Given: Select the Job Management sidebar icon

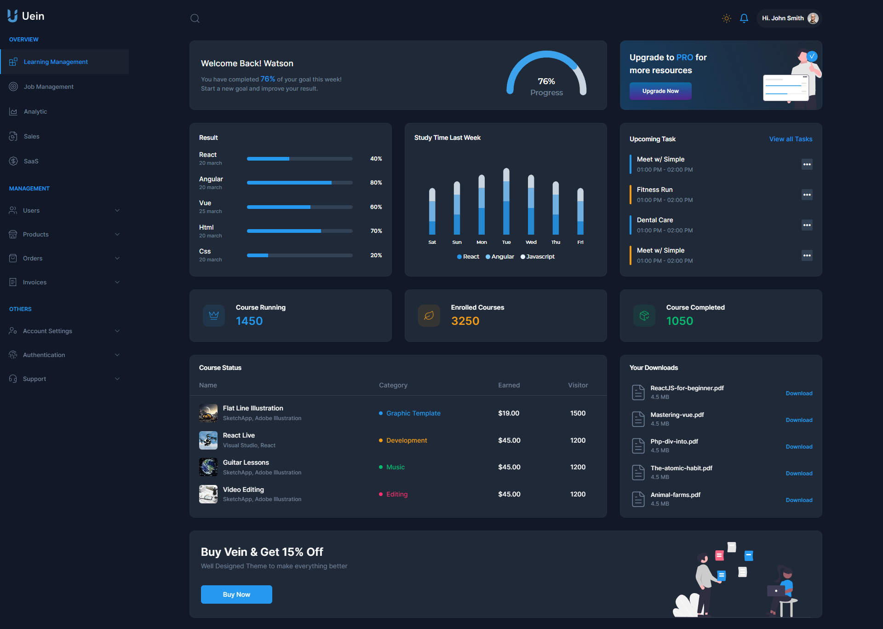Looking at the screenshot, I should (x=12, y=87).
